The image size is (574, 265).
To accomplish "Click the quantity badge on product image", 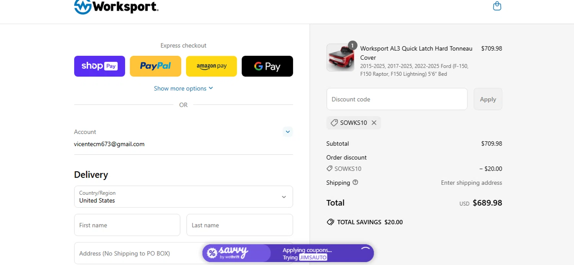I will (352, 45).
